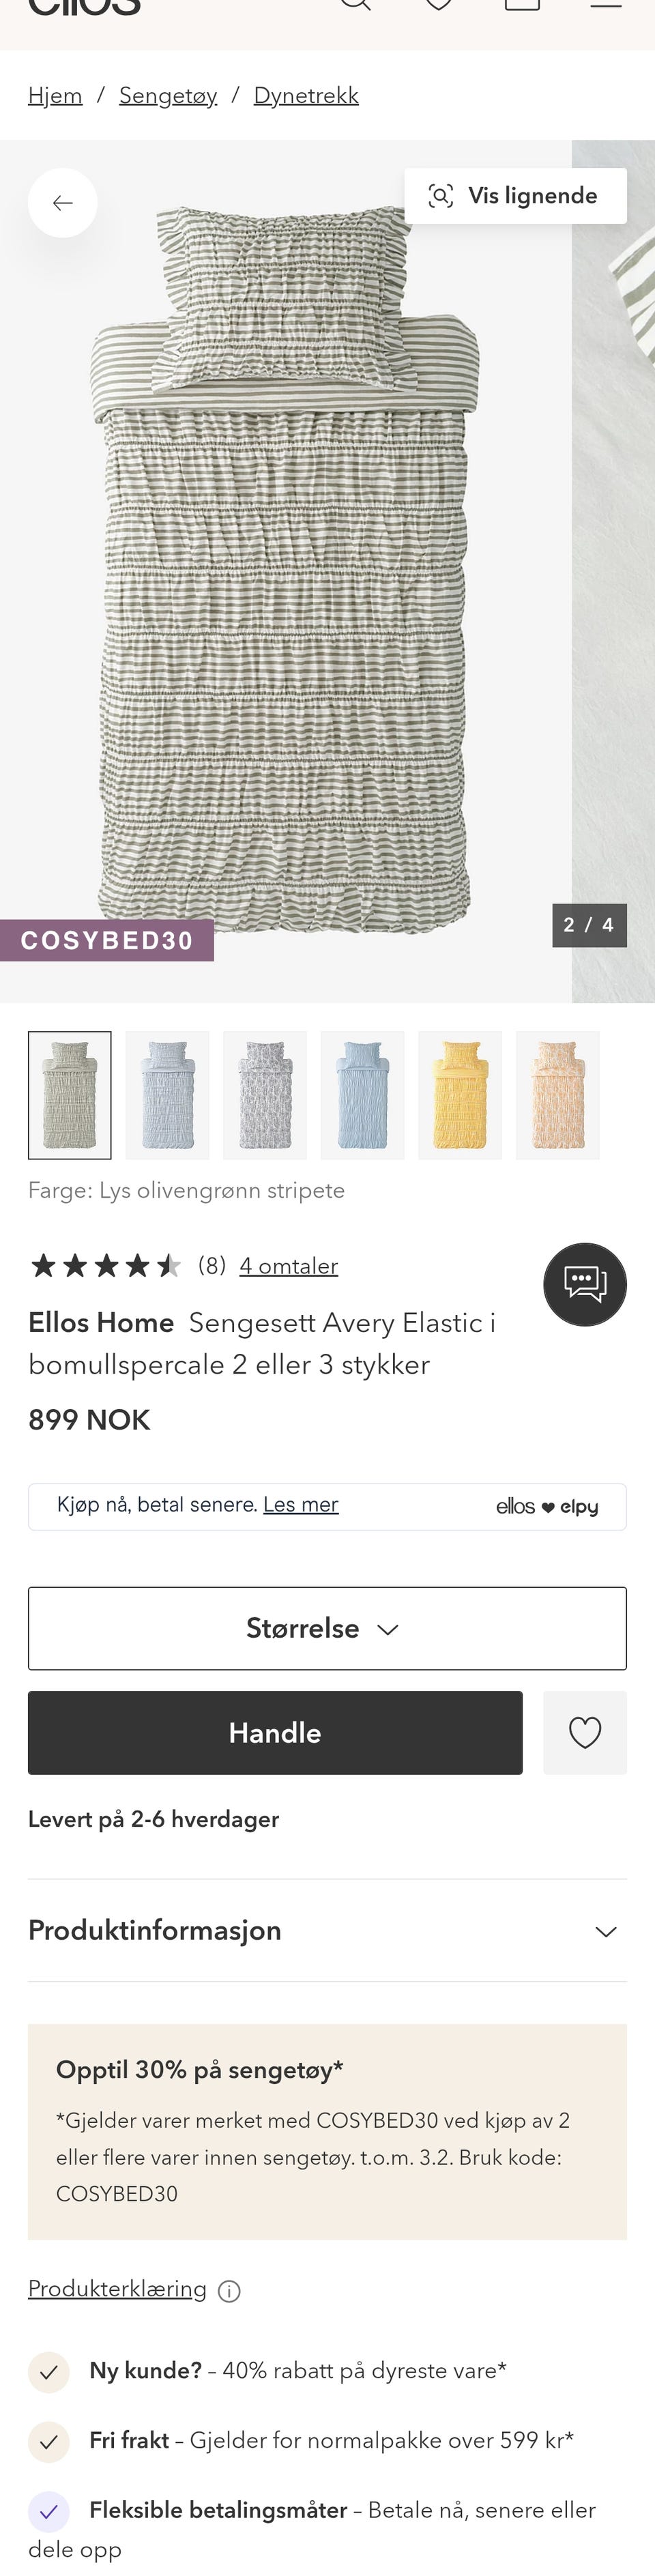Open the shopping bag in header
Screen dimensions: 655x2576
522,5
